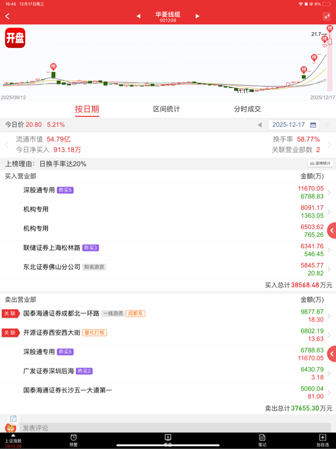Tap the 华菱线缆 001208 title
This screenshot has height=449, width=336.
click(168, 17)
